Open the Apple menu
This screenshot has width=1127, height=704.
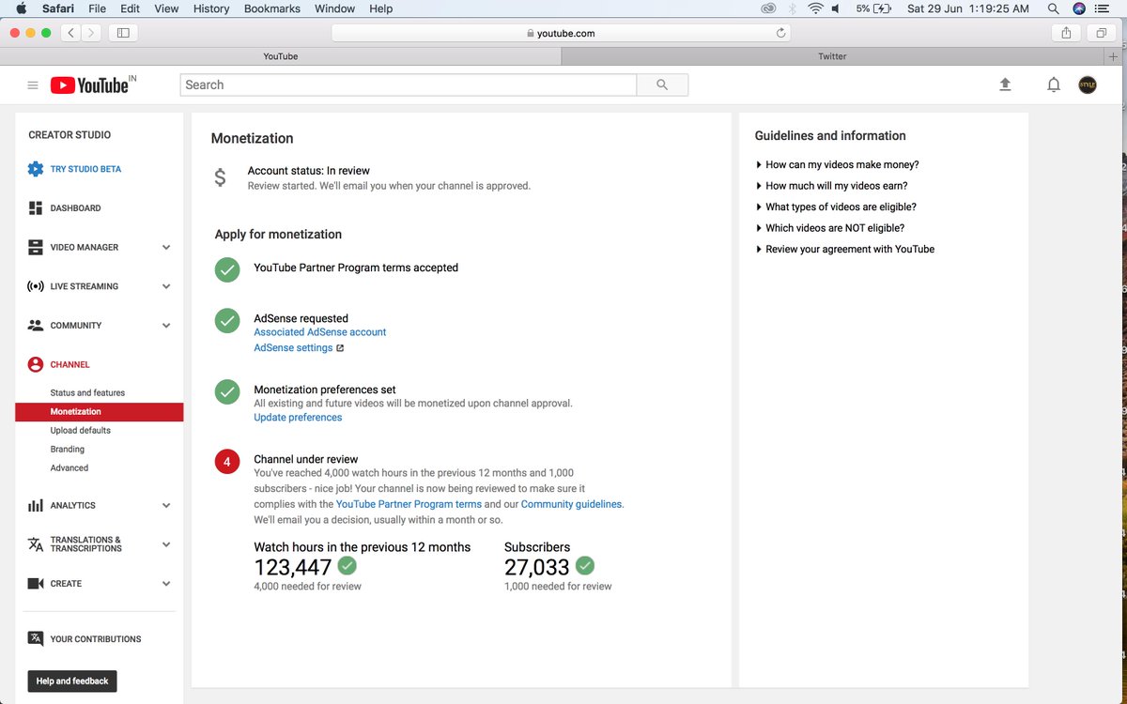click(x=21, y=8)
